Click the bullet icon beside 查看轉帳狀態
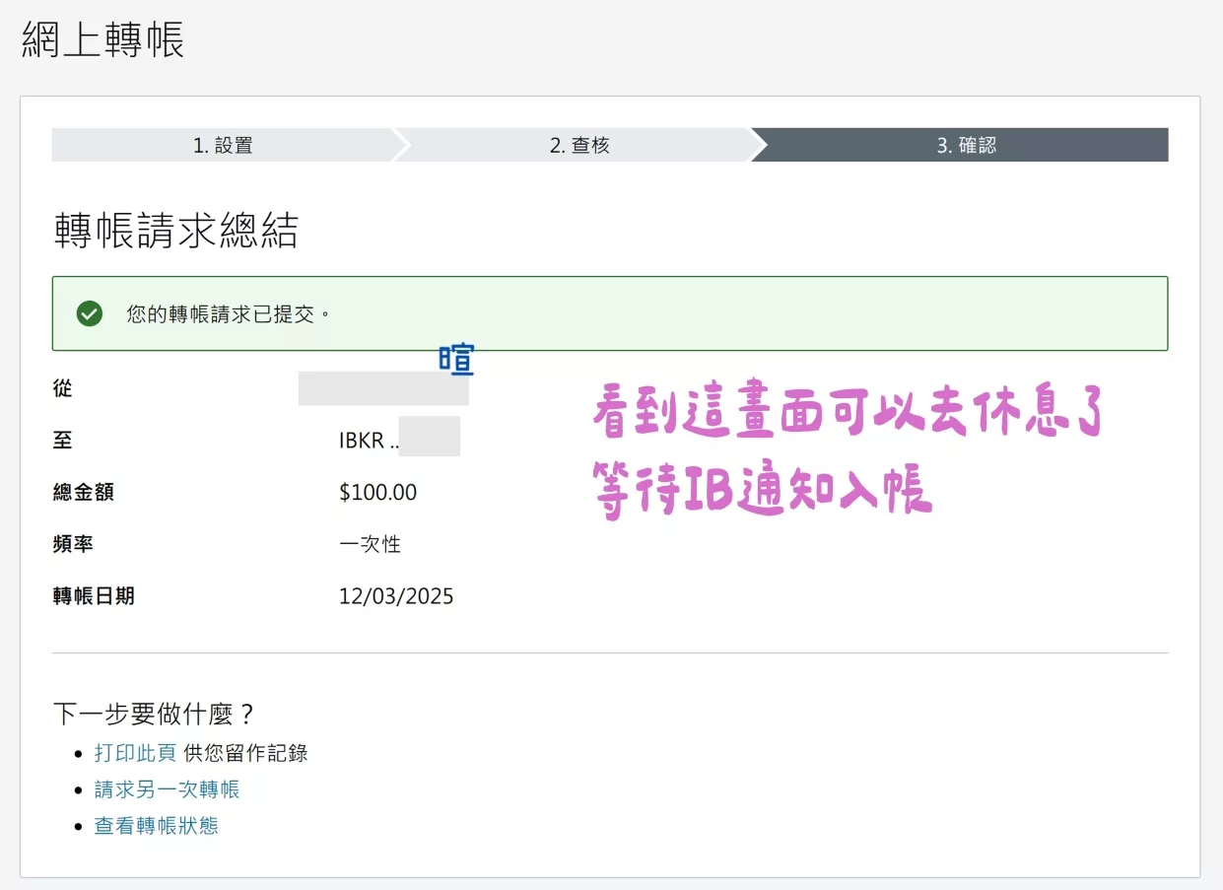This screenshot has height=890, width=1223. pos(77,828)
